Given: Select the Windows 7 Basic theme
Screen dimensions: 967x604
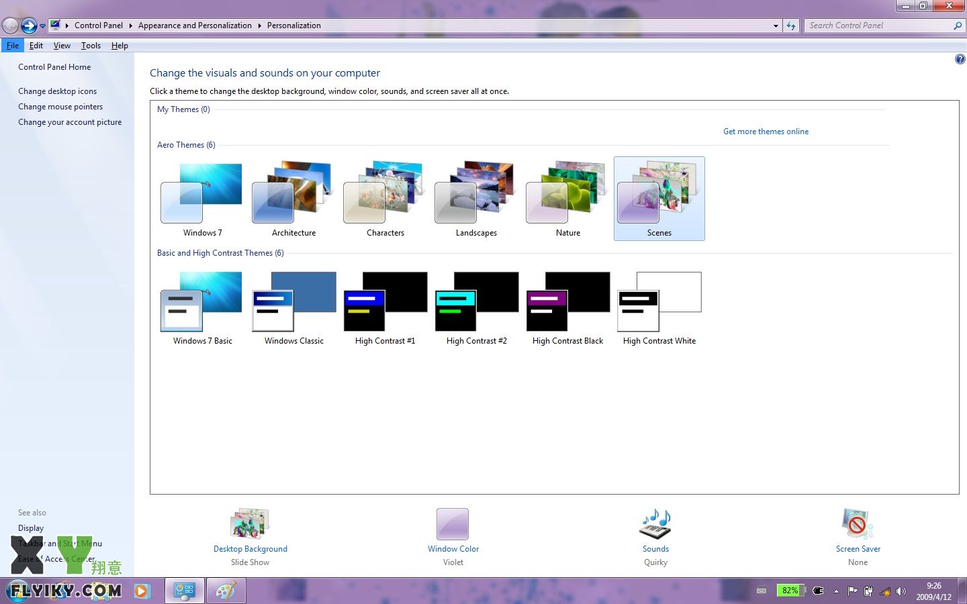Looking at the screenshot, I should tap(202, 307).
